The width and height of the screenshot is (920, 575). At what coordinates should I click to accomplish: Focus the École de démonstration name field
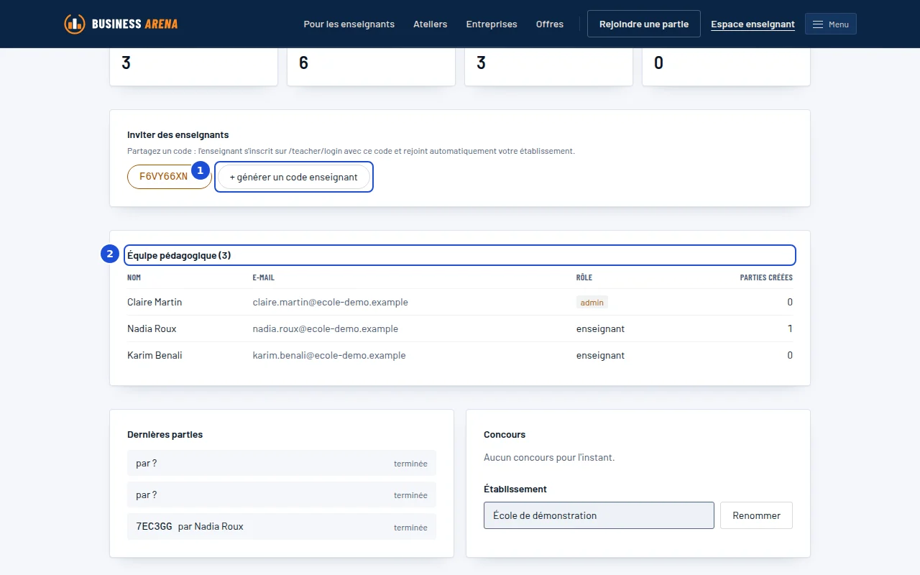click(599, 515)
